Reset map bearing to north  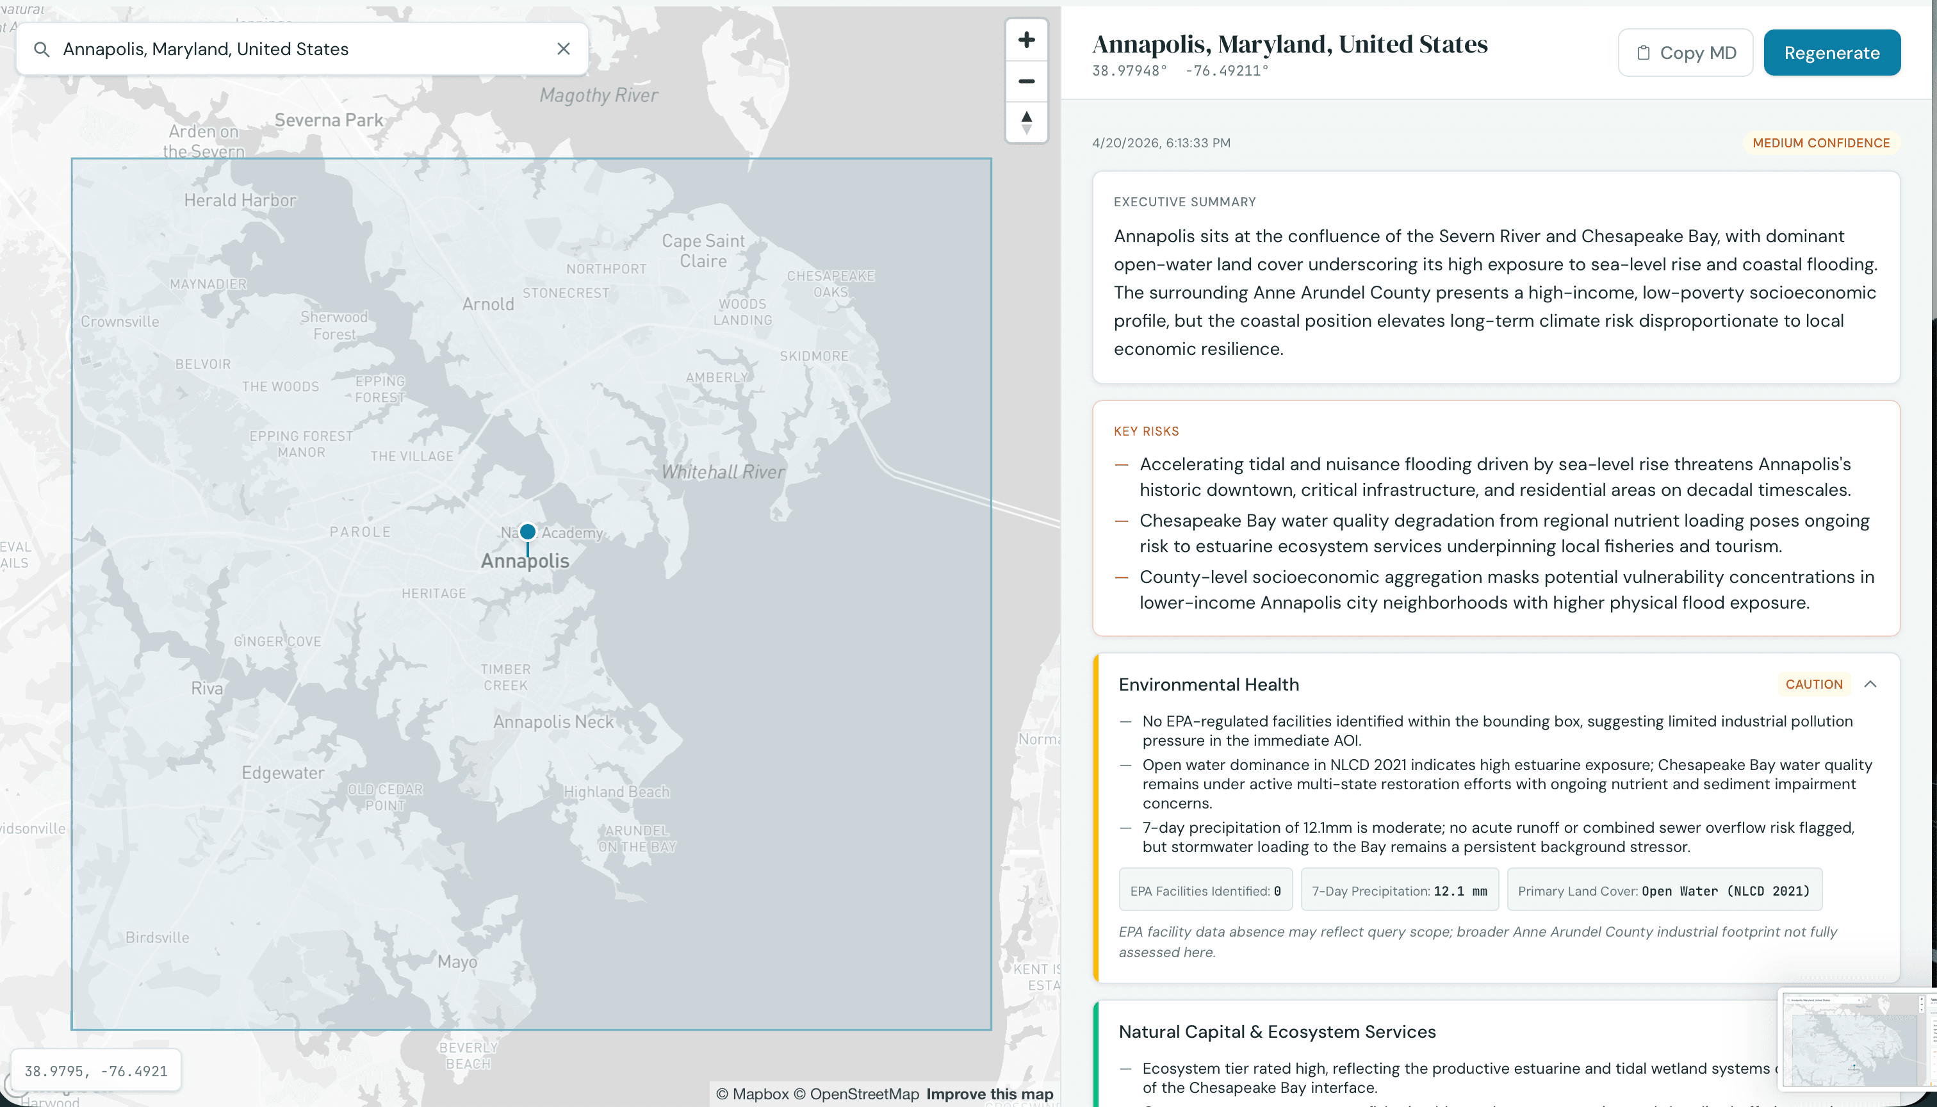tap(1026, 122)
